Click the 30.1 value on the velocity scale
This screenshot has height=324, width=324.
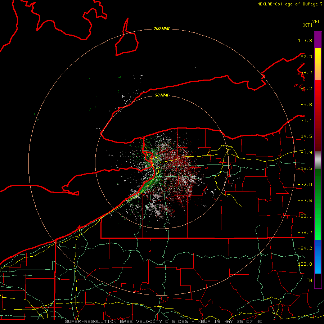pos(306,121)
